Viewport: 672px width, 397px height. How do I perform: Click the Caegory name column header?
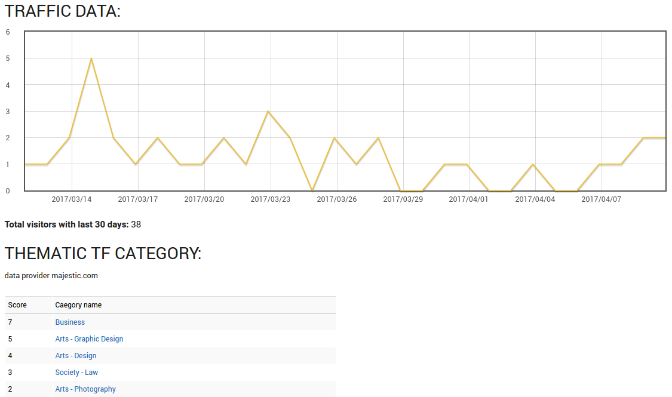pos(78,305)
